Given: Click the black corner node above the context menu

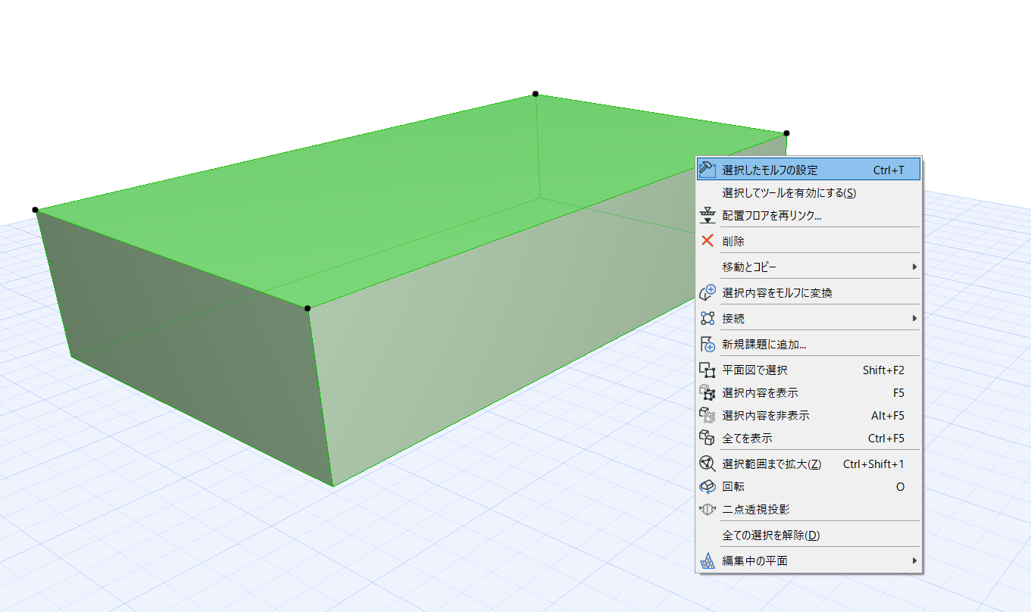Looking at the screenshot, I should (786, 133).
